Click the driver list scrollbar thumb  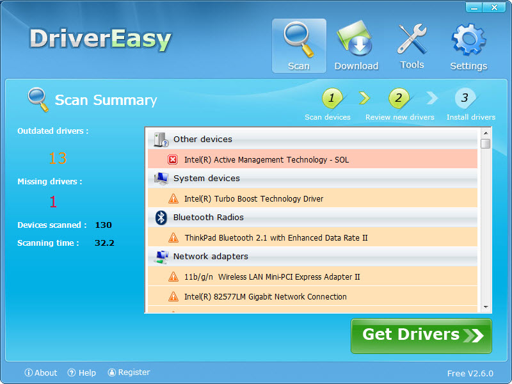(x=486, y=143)
